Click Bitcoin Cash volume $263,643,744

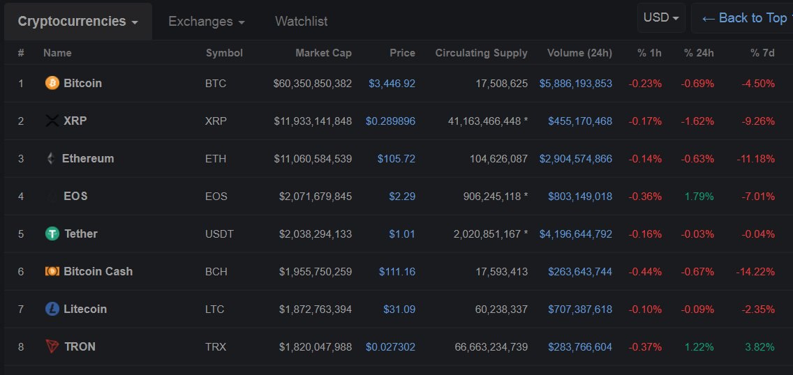click(x=580, y=272)
